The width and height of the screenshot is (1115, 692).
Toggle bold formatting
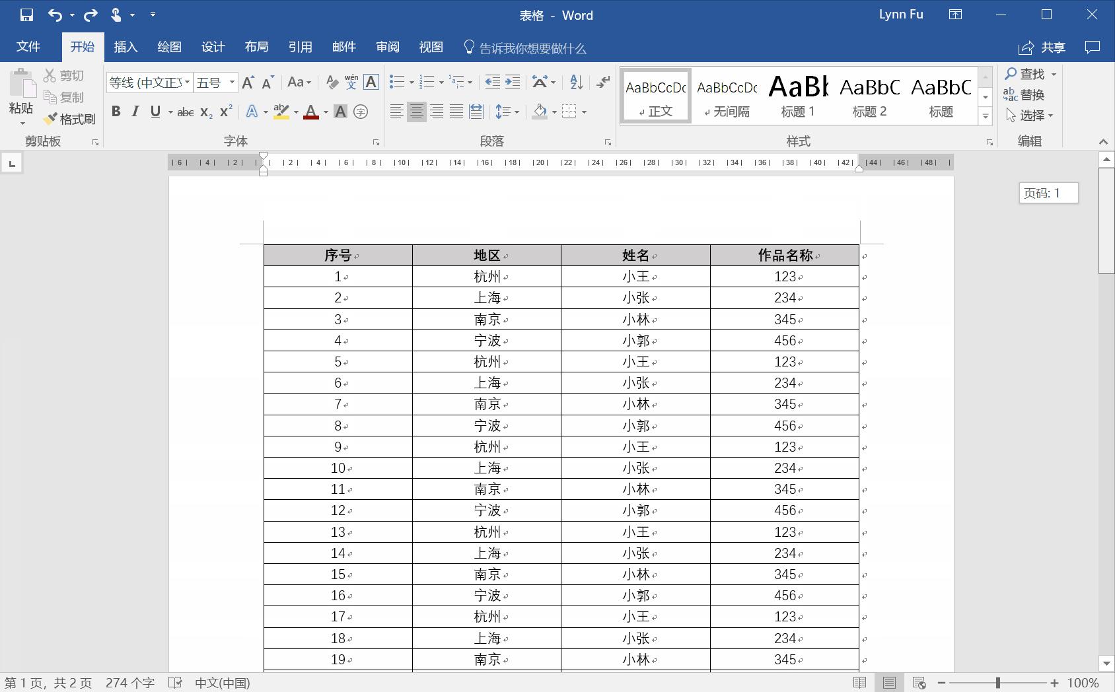point(116,112)
